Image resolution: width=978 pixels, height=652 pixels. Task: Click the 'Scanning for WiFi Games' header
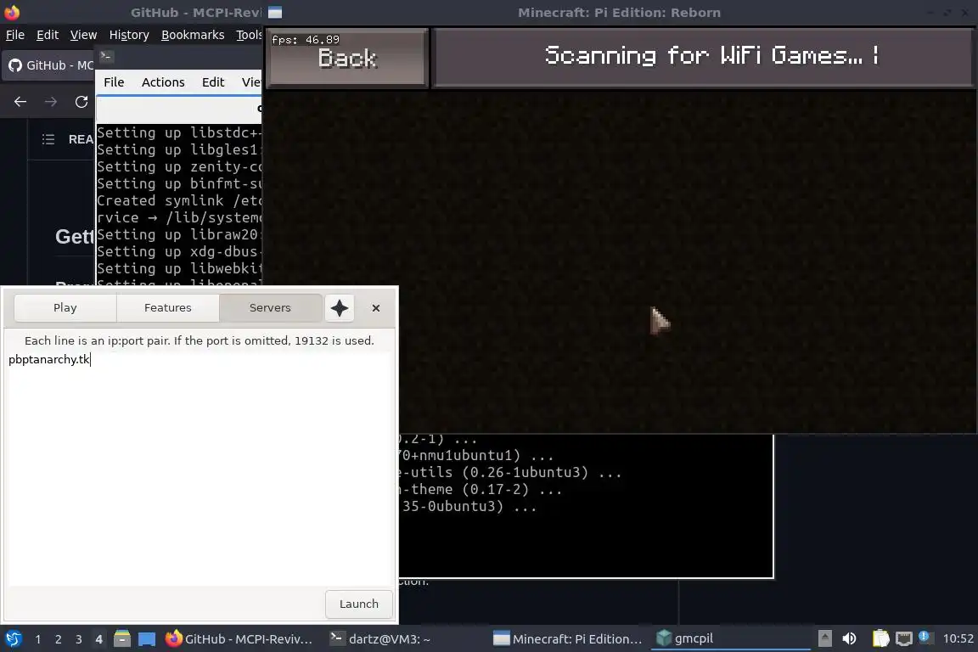pyautogui.click(x=703, y=57)
